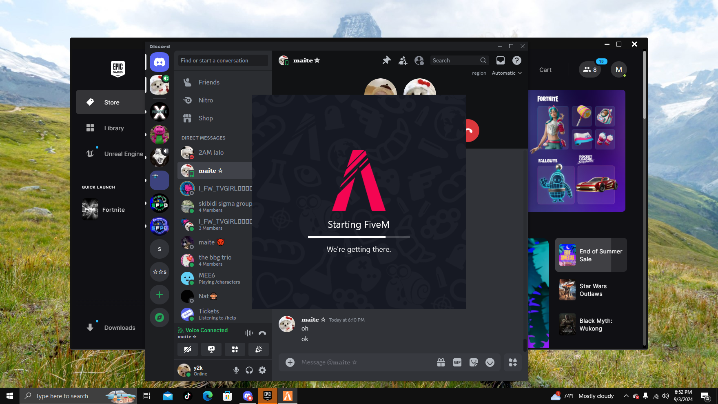The width and height of the screenshot is (718, 404).
Task: Open TikTok from the taskbar
Action: (188, 396)
